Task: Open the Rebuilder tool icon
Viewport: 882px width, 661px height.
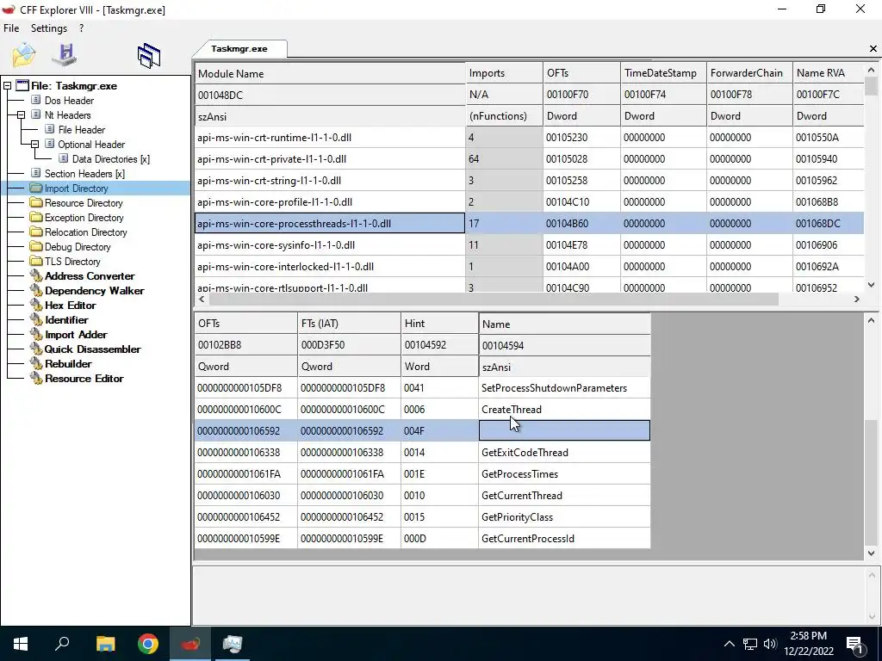Action: click(x=36, y=363)
